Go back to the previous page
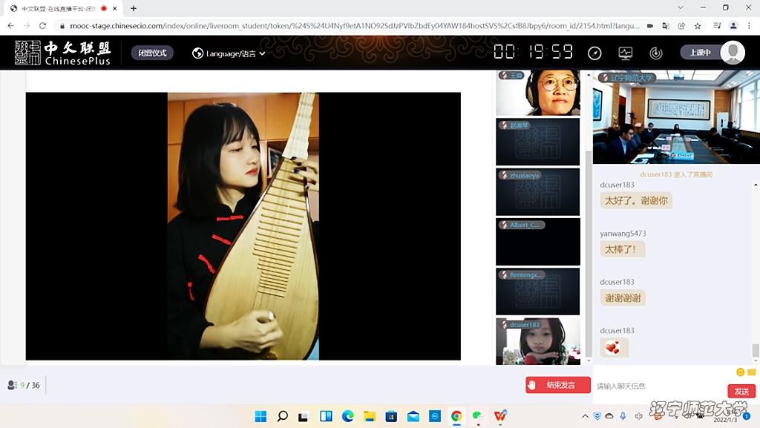This screenshot has width=760, height=428. [x=10, y=26]
